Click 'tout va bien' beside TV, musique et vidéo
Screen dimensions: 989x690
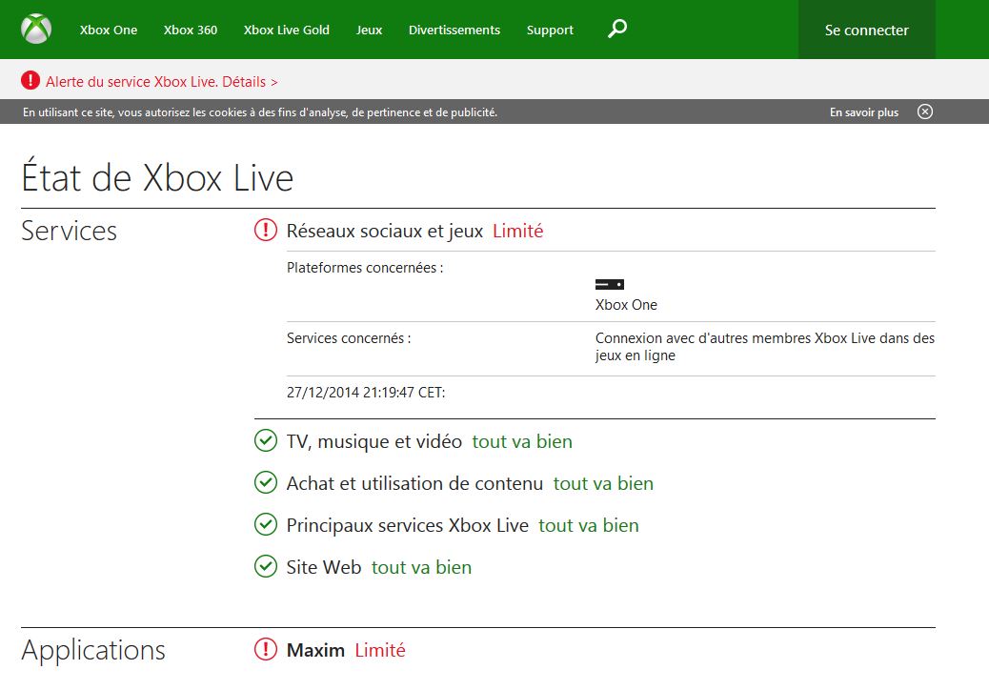pyautogui.click(x=522, y=441)
